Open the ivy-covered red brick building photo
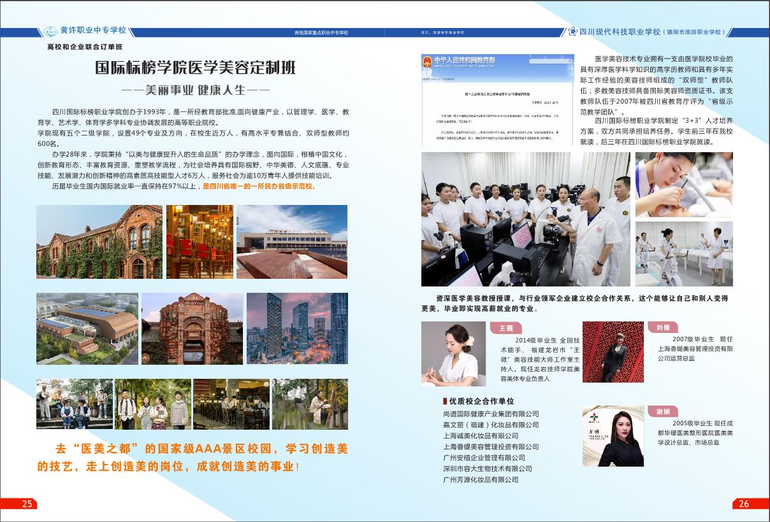 point(99,242)
